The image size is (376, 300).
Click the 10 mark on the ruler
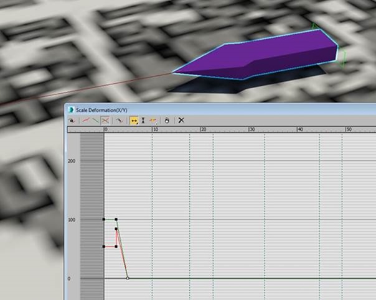coord(156,129)
